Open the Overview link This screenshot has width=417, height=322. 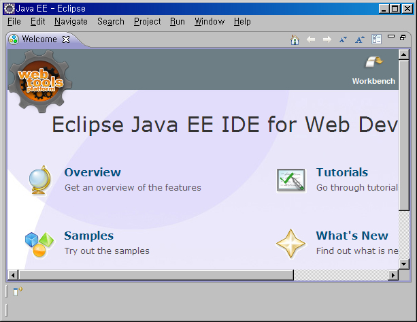(x=93, y=172)
